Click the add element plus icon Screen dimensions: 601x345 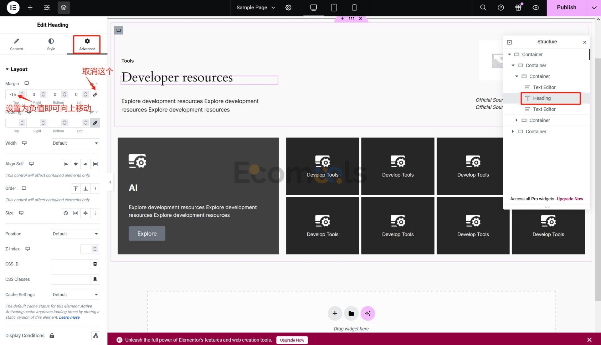[x=30, y=8]
